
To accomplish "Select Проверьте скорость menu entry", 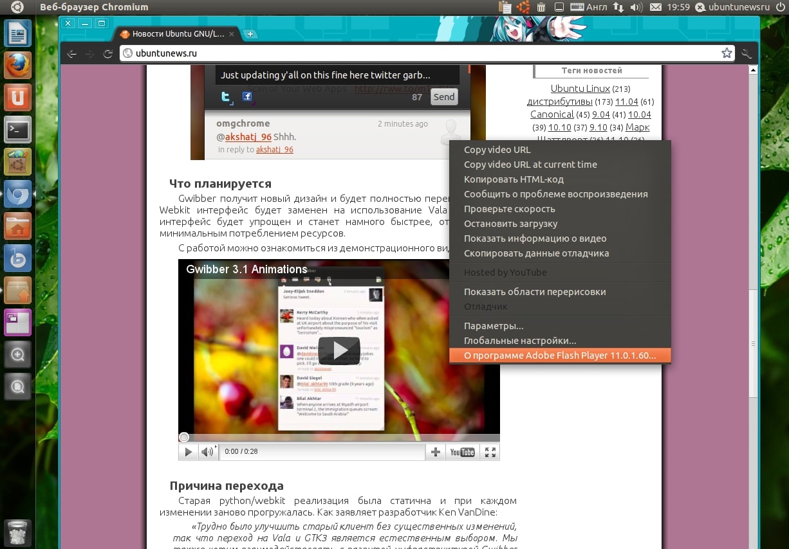I will click(560, 209).
